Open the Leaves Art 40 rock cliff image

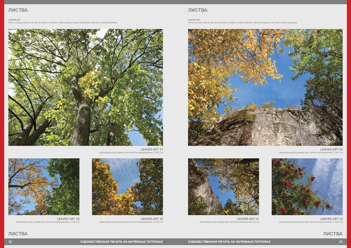click(x=265, y=87)
